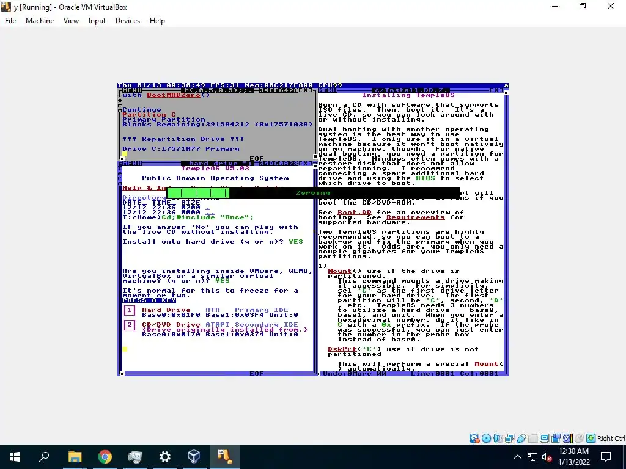Screen dimensions: 626x469
Task: Open File Explorer from the taskbar
Action: 75,457
